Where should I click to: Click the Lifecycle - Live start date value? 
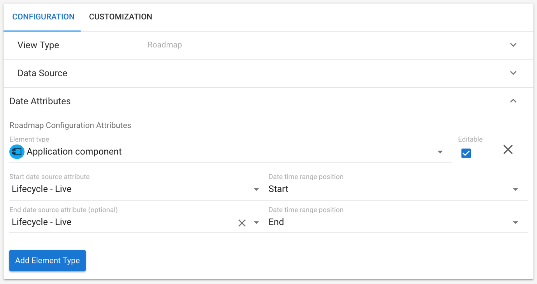point(41,189)
